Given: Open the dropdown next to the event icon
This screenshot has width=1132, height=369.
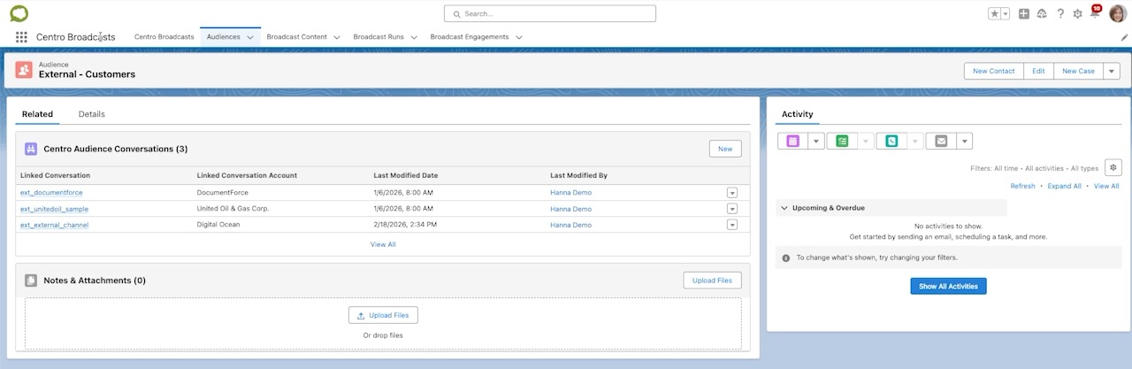Looking at the screenshot, I should point(815,141).
